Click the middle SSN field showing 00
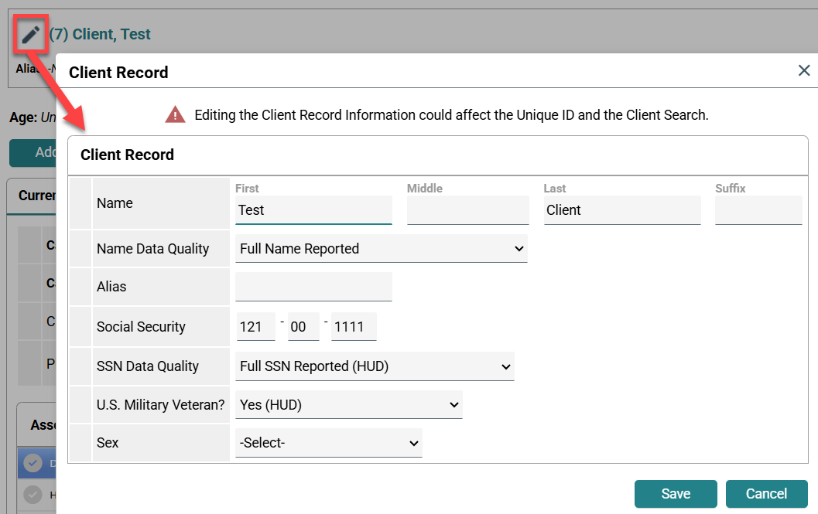 303,327
